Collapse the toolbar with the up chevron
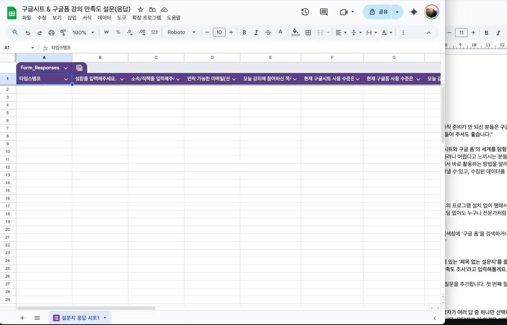Viewport: 507px width, 325px height. click(429, 33)
